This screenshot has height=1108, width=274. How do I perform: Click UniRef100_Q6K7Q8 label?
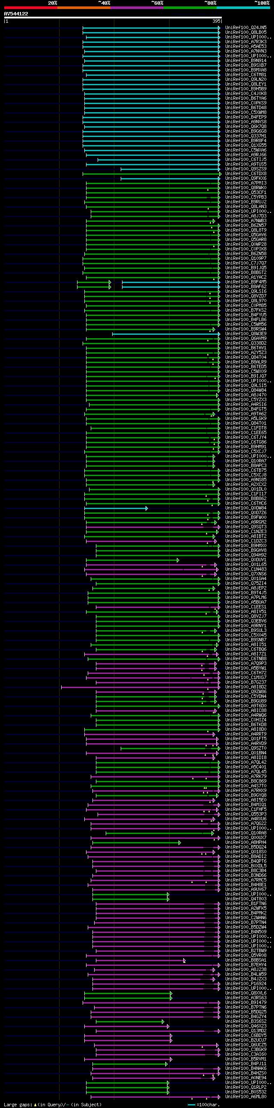(x=246, y=126)
